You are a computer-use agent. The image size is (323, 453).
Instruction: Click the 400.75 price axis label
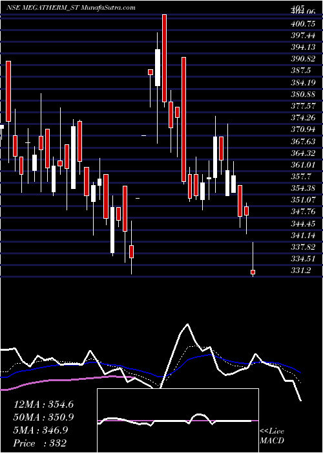tap(303, 24)
